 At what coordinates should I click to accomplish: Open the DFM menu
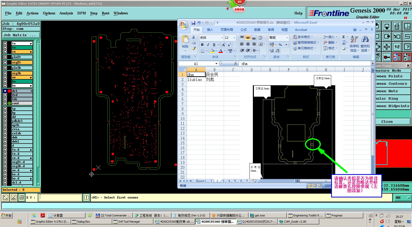click(82, 13)
